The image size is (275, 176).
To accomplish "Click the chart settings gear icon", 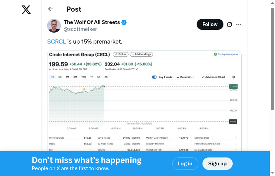I will point(234,77).
